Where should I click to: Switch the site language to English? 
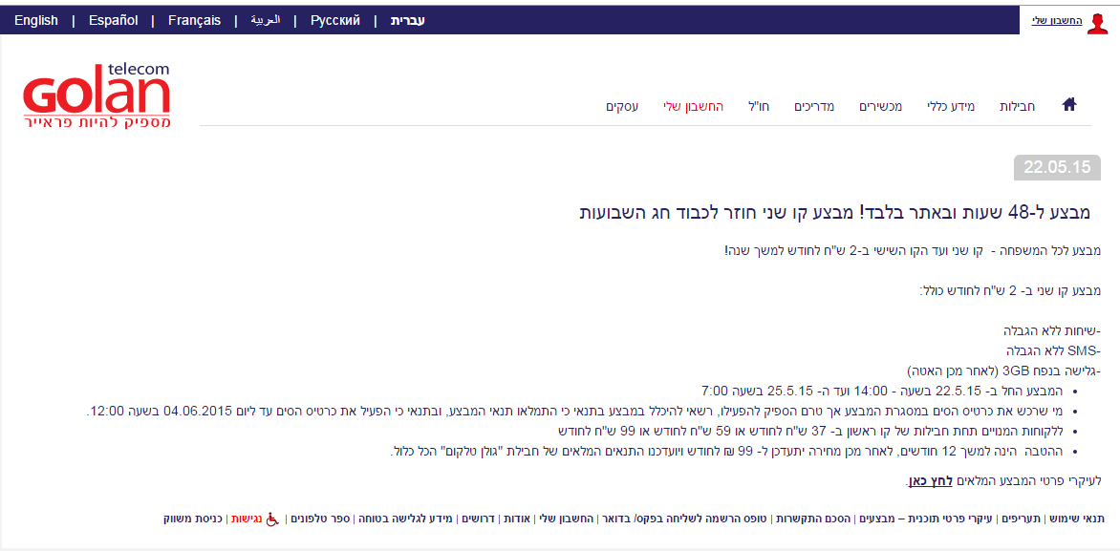(36, 19)
